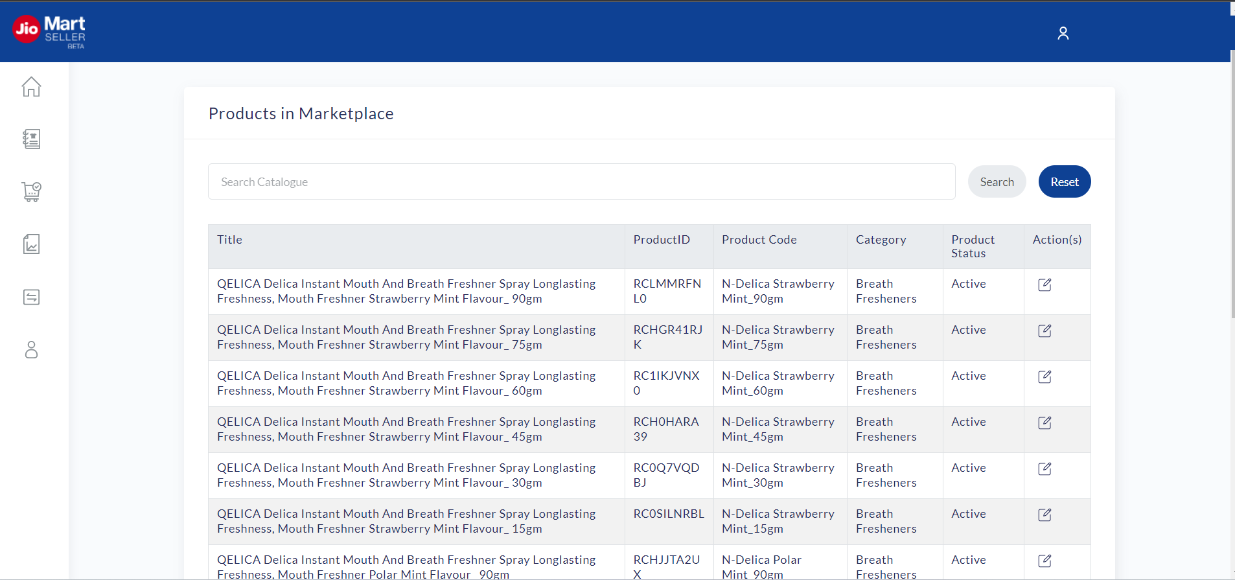The width and height of the screenshot is (1235, 580).
Task: Open the transfer arrows icon in sidebar
Action: pos(31,297)
